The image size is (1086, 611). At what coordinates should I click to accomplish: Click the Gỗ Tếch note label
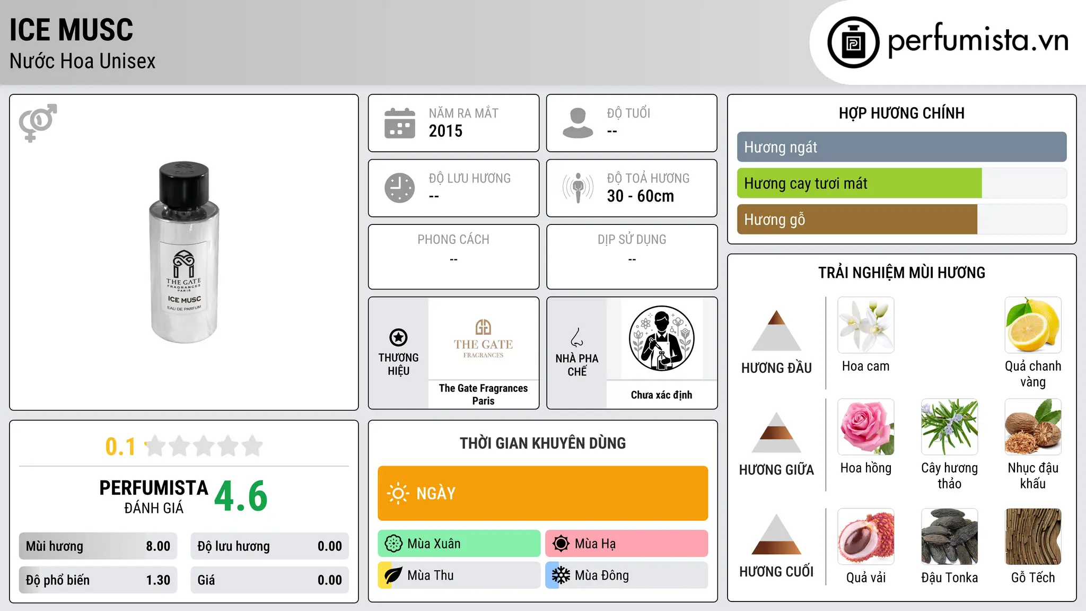click(x=1033, y=578)
